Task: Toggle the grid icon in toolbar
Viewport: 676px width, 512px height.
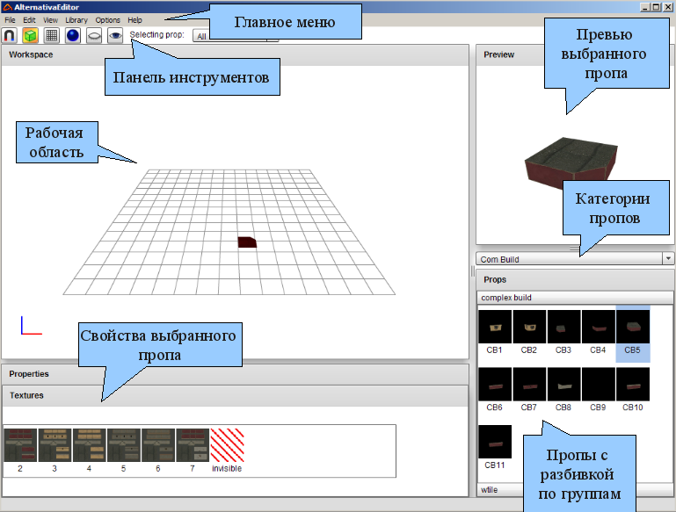Action: 52,36
